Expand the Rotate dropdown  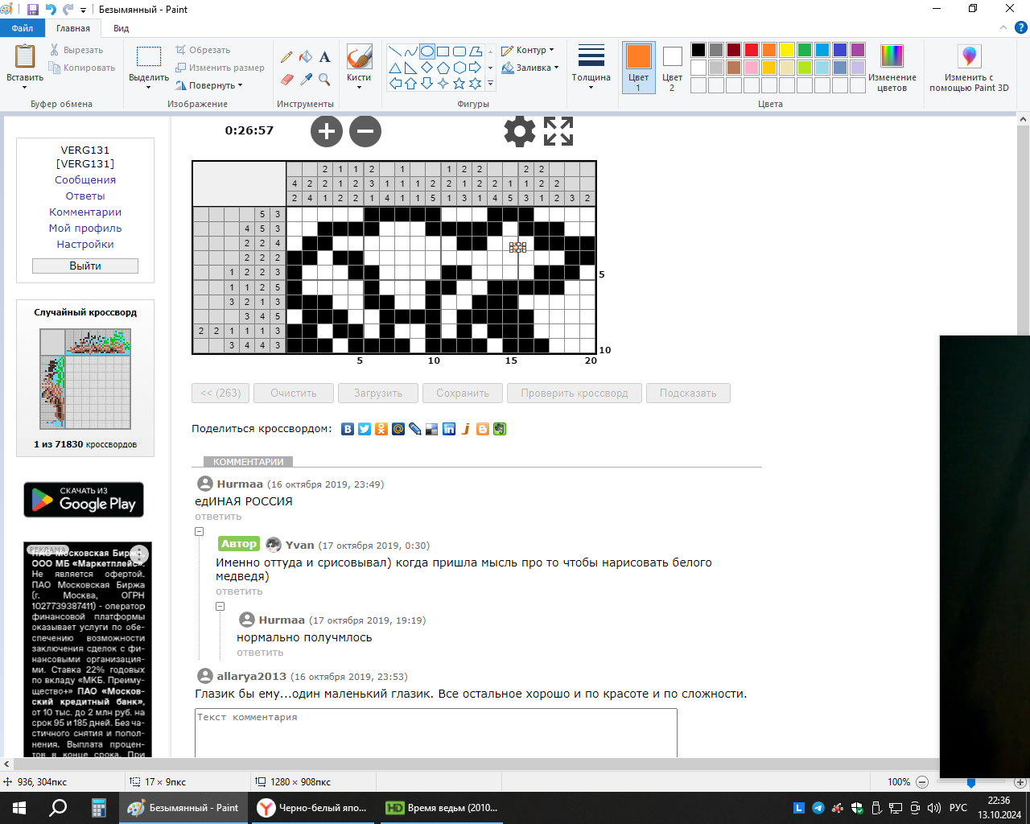click(214, 85)
